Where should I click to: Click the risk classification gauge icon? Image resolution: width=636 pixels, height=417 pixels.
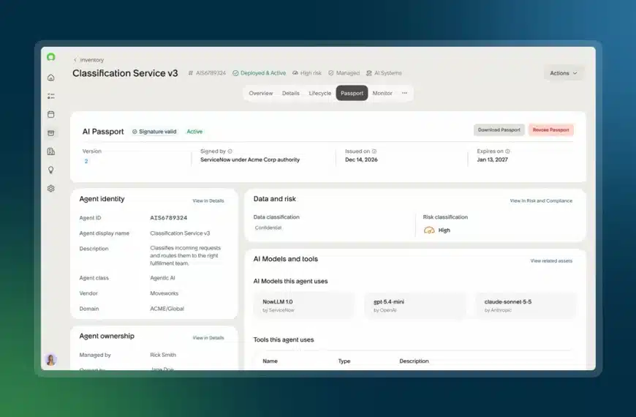pos(429,230)
